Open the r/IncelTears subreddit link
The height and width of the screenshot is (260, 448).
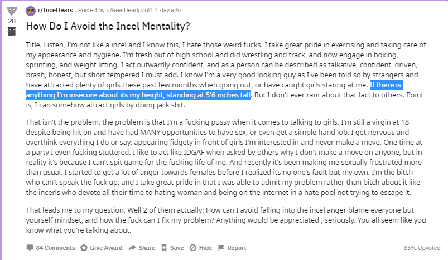tap(55, 10)
